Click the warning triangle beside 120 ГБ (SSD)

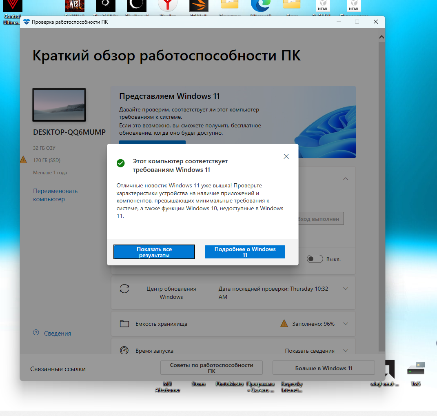[23, 160]
